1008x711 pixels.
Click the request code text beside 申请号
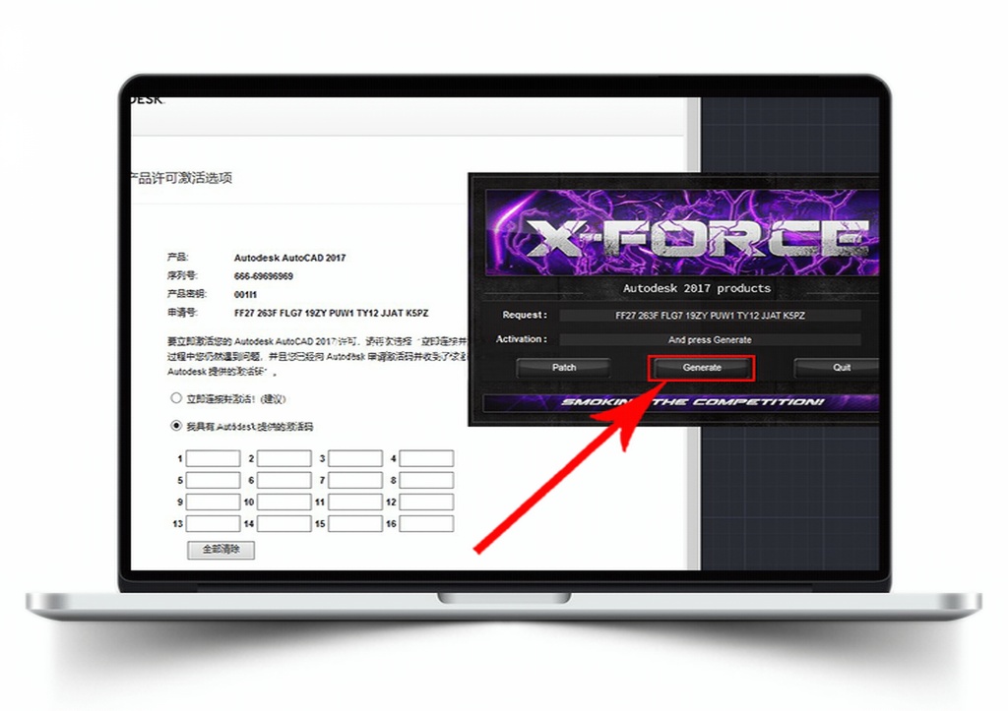pos(331,314)
